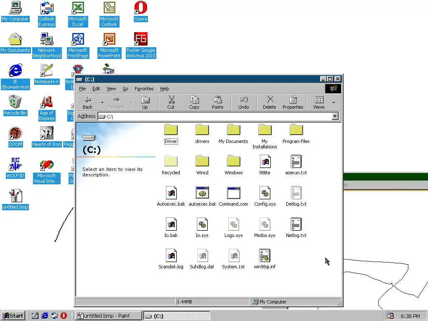Launch Internet Explorer from quick launch
This screenshot has width=428, height=321.
pyautogui.click(x=44, y=316)
